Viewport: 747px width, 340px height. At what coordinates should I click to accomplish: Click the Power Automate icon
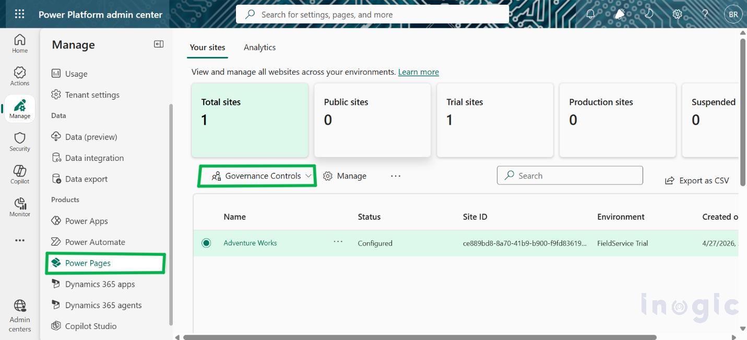pos(56,242)
